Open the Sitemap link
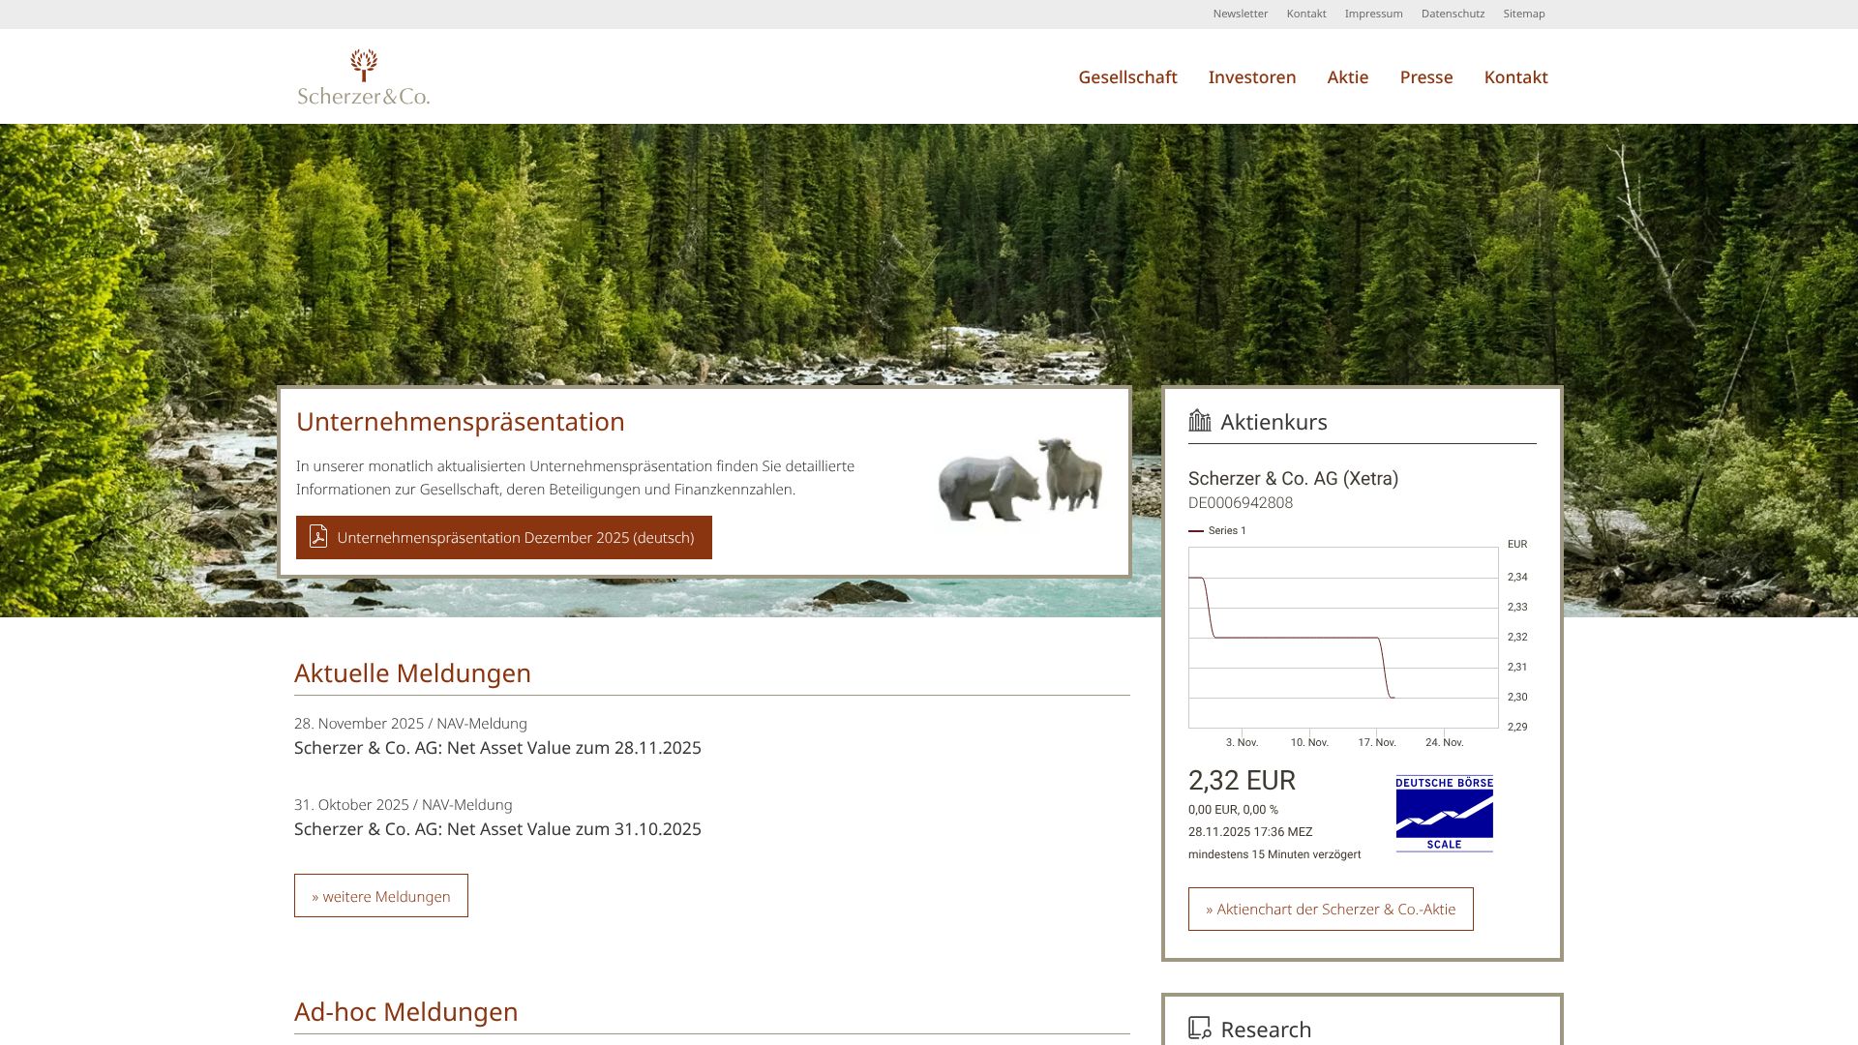The height and width of the screenshot is (1045, 1858). coord(1523,14)
